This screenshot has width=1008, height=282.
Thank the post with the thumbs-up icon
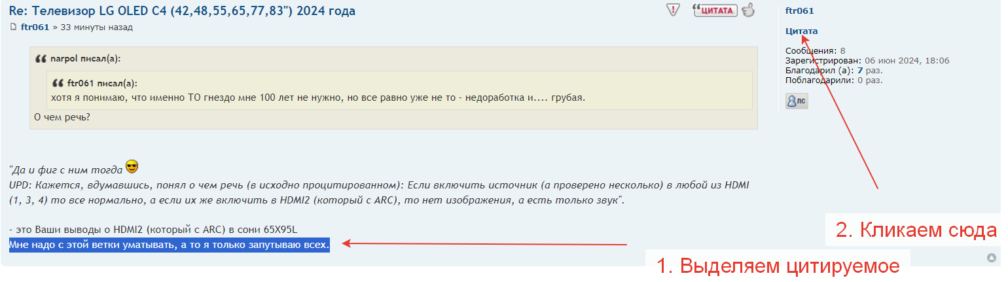click(x=748, y=10)
